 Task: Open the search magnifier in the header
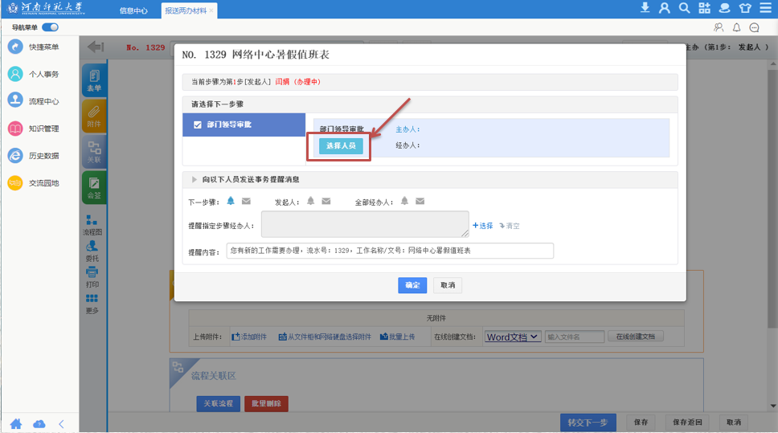(x=684, y=9)
